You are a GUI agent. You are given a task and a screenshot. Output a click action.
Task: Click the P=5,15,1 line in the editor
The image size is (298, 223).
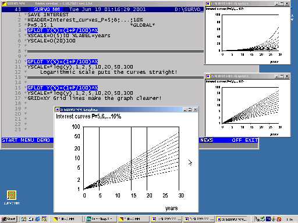(x=40, y=25)
